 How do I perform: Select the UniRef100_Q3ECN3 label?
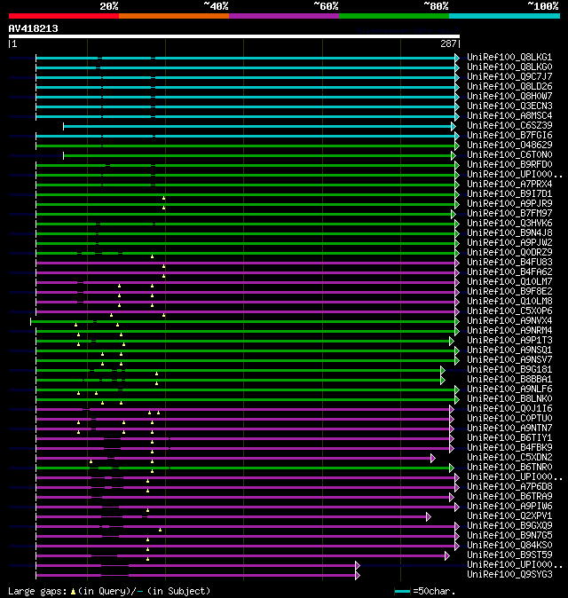509,106
